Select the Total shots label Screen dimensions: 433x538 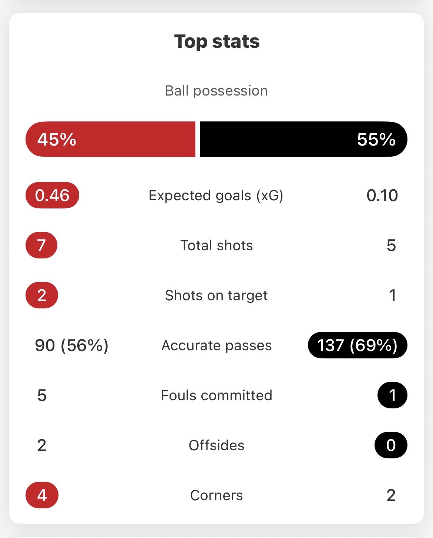coord(216,245)
